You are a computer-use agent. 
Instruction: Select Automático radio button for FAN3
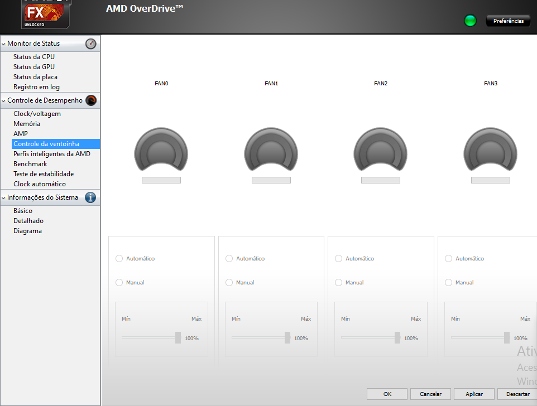coord(448,259)
